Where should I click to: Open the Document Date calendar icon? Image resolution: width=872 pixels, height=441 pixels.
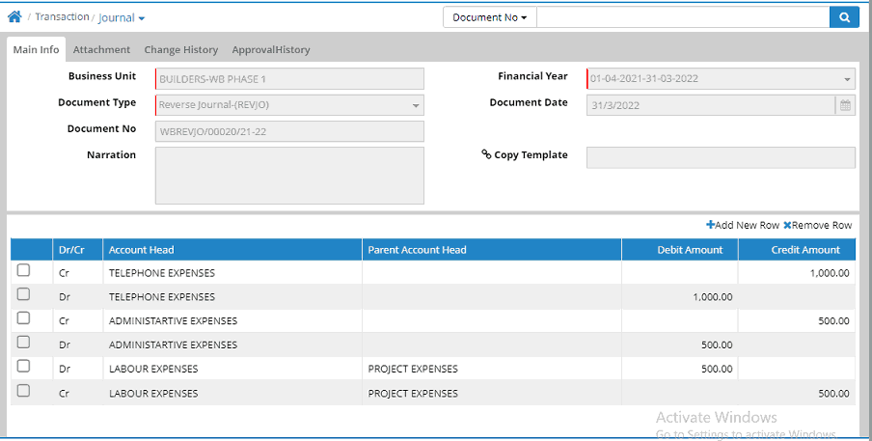pyautogui.click(x=845, y=105)
